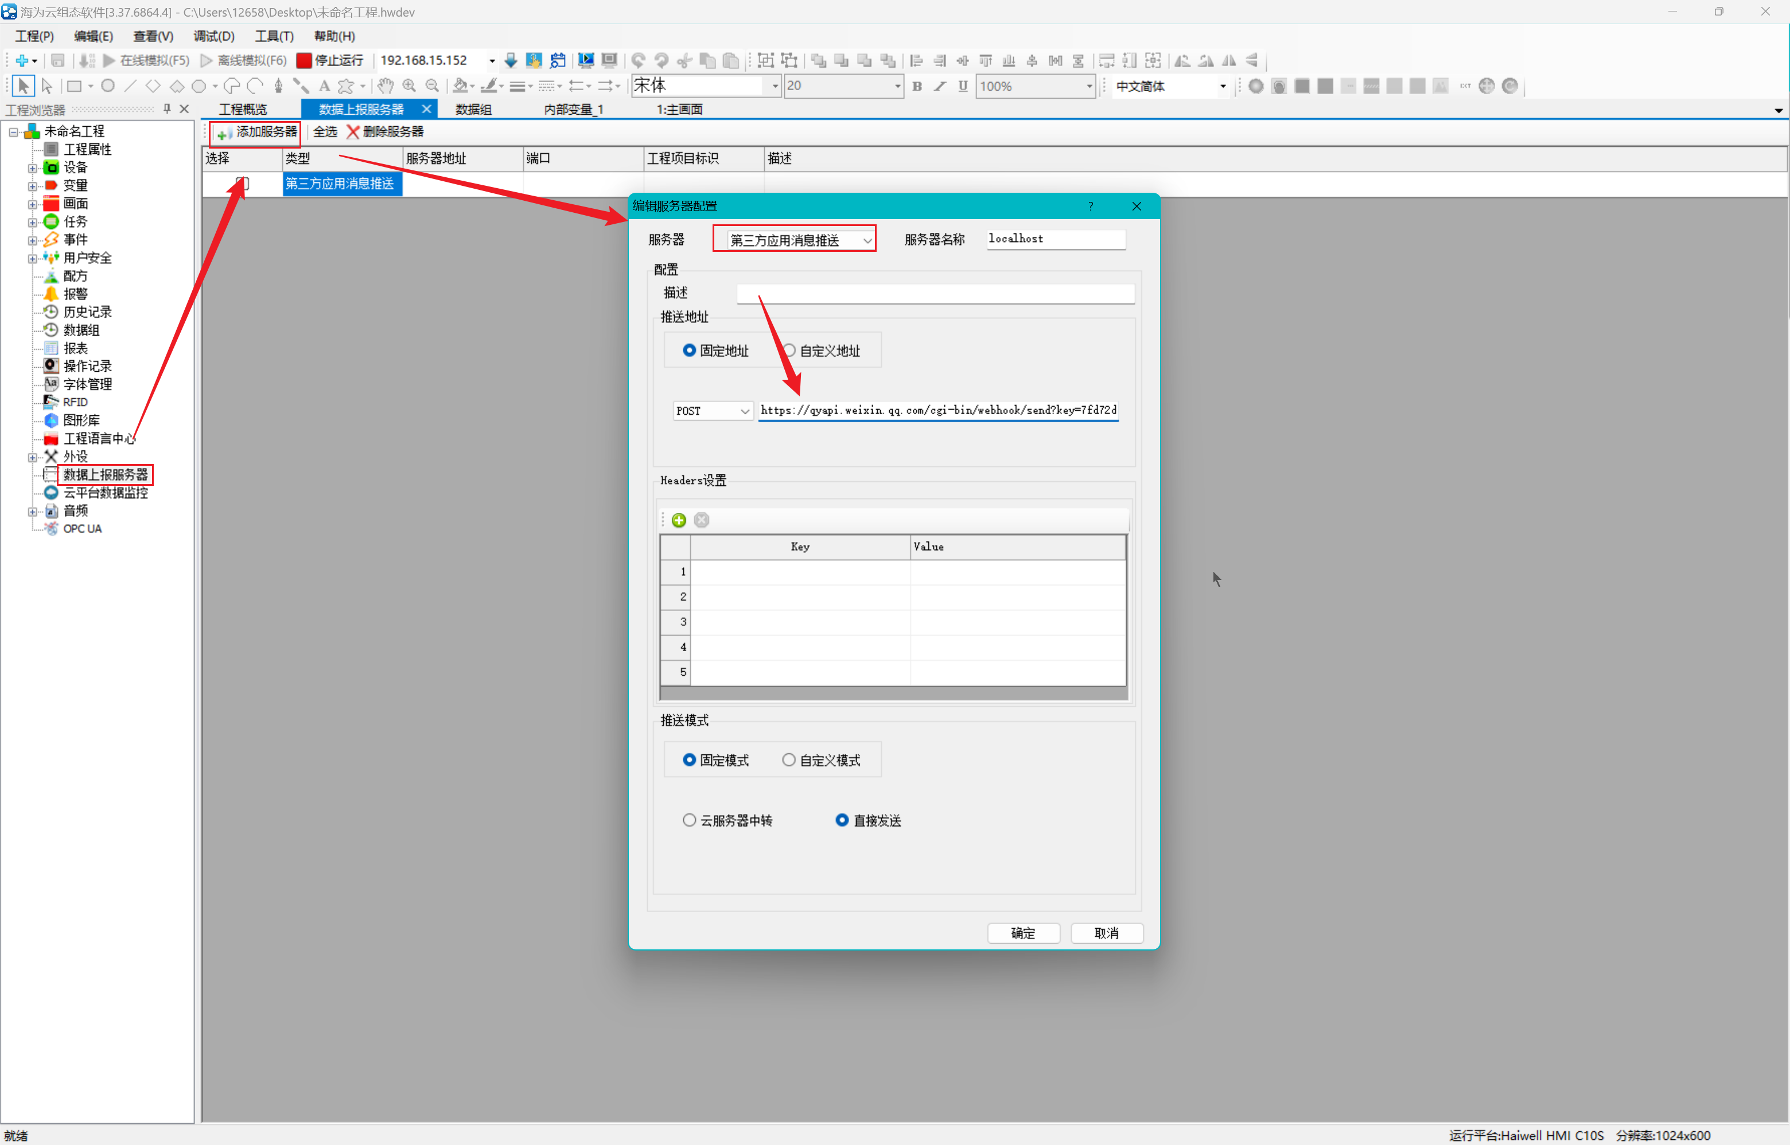
Task: Click the 全选 button
Action: coord(325,133)
